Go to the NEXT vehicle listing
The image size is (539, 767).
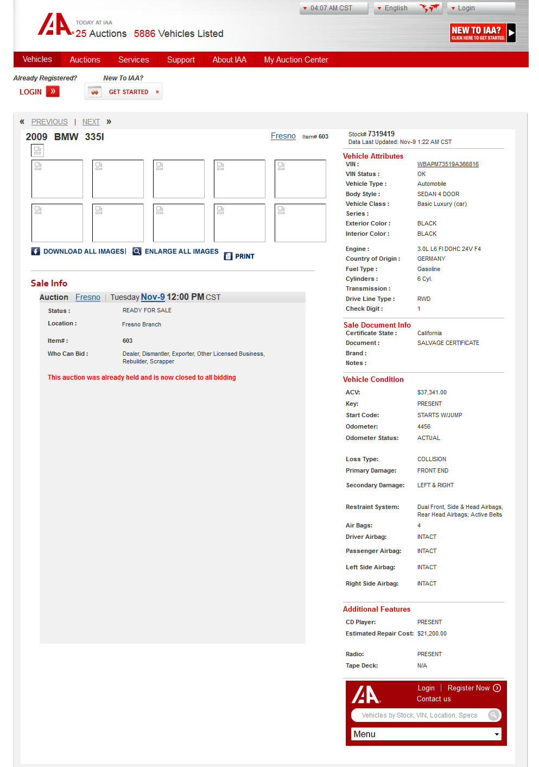[x=91, y=122]
